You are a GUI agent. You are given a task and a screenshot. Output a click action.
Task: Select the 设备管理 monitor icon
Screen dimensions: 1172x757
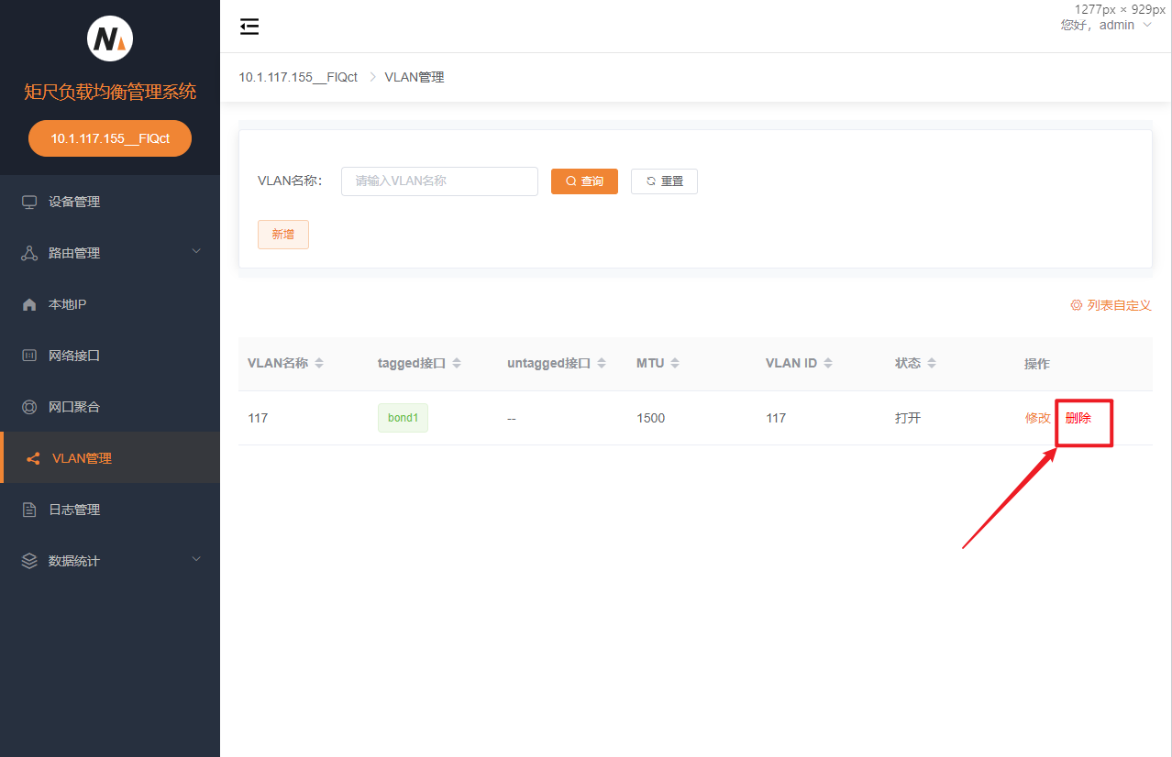tap(29, 202)
